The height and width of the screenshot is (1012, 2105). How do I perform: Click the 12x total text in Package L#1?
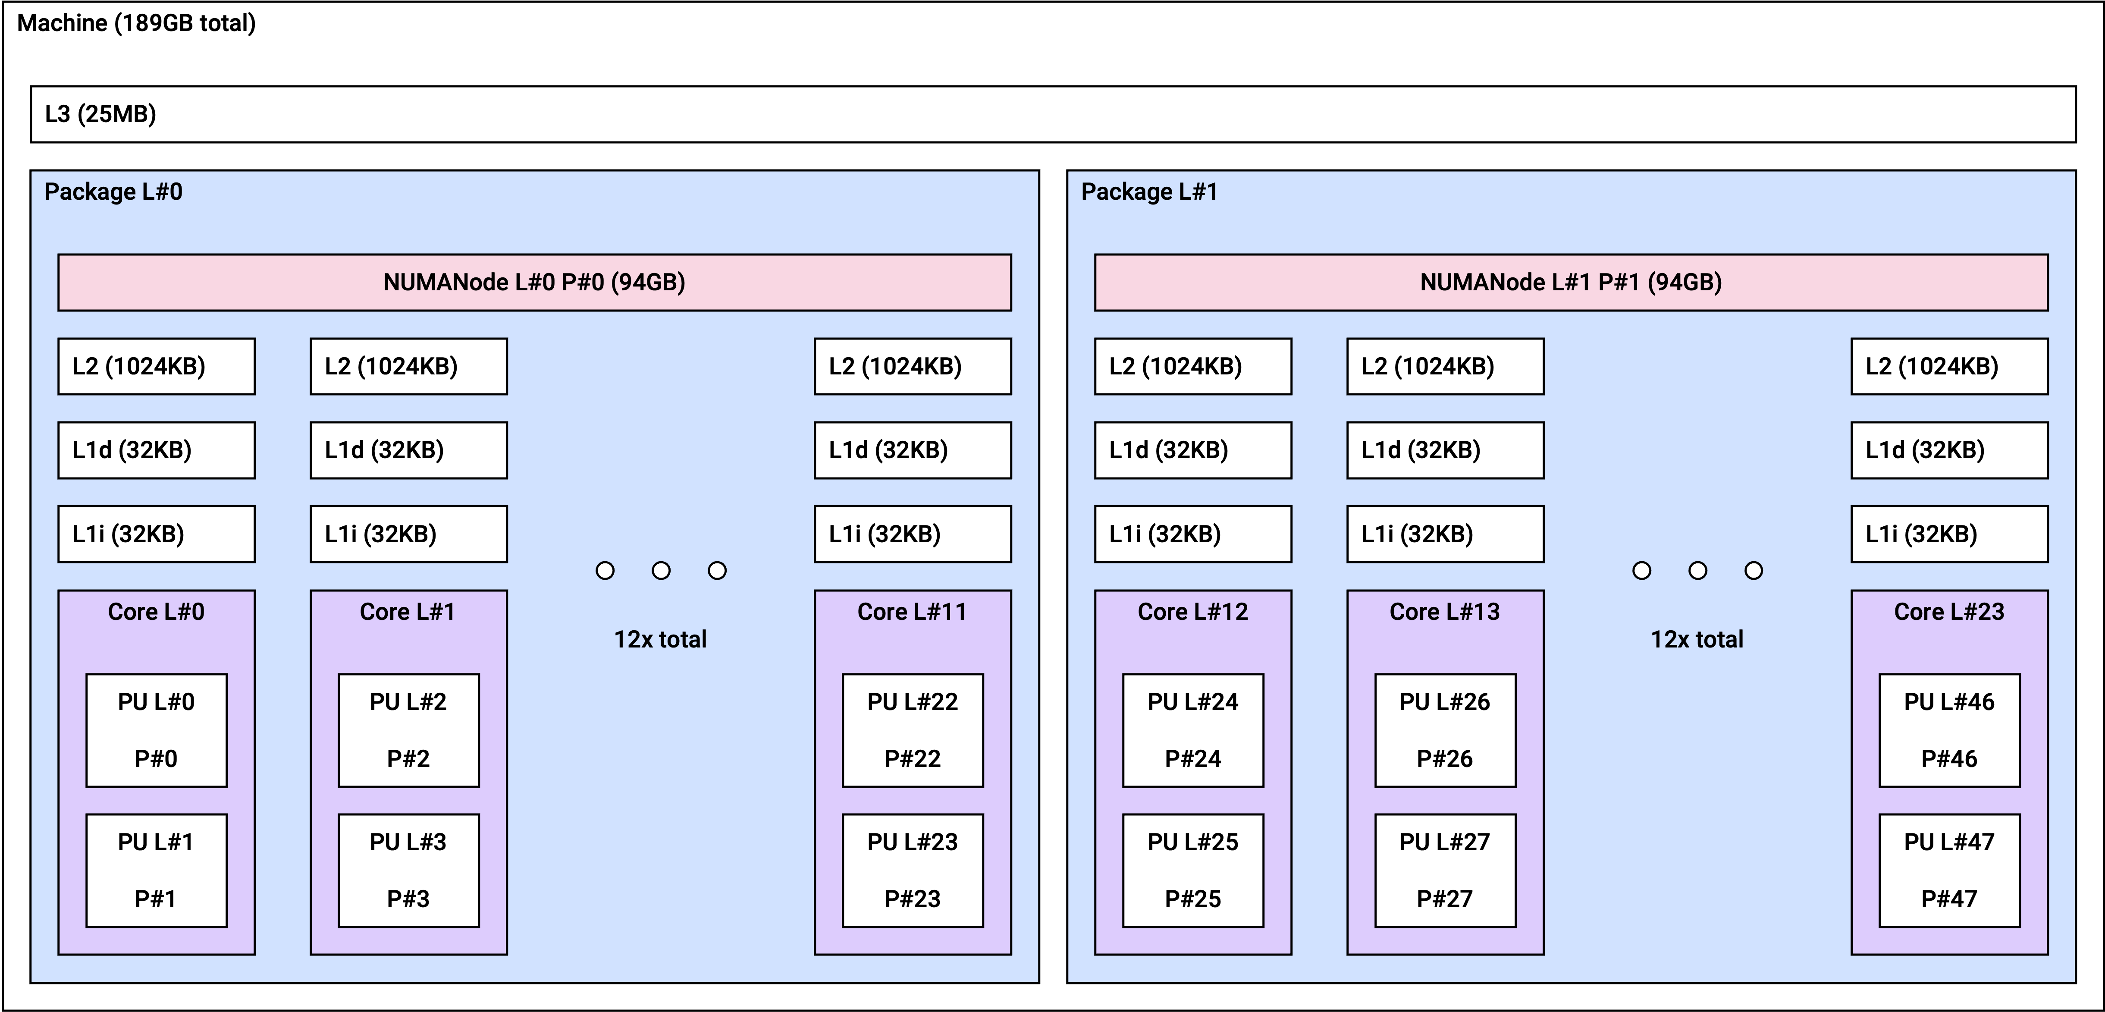click(1697, 639)
